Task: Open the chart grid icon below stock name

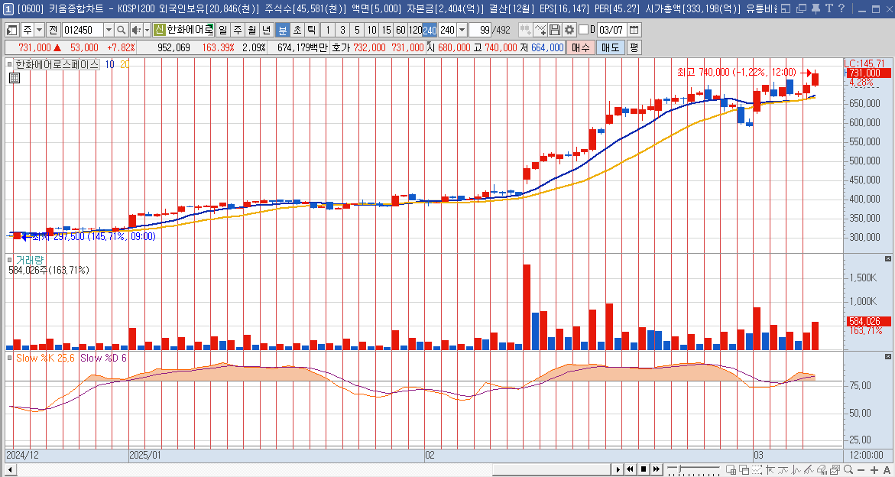Action: (x=15, y=78)
